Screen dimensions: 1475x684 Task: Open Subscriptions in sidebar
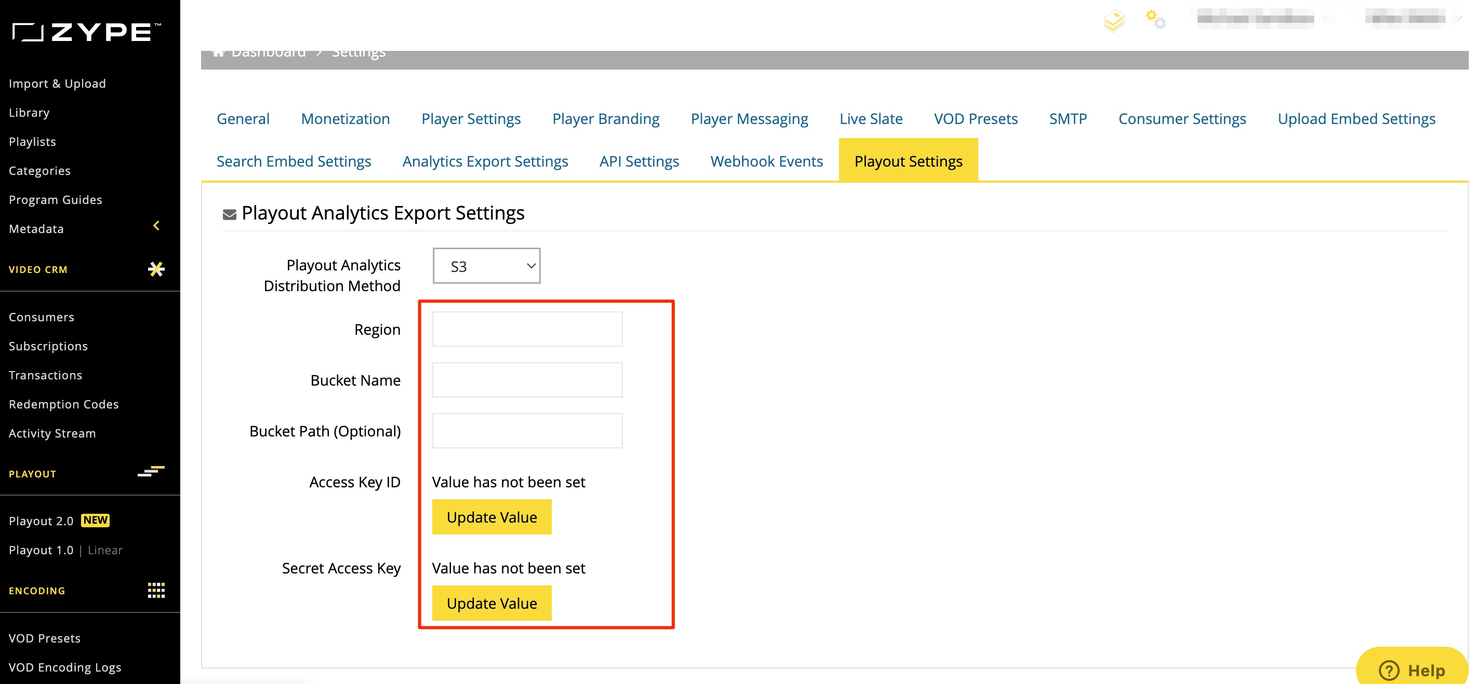48,346
